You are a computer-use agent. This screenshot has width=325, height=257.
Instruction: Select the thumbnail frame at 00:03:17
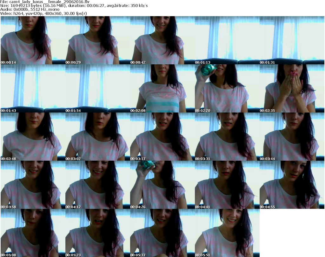[162, 137]
